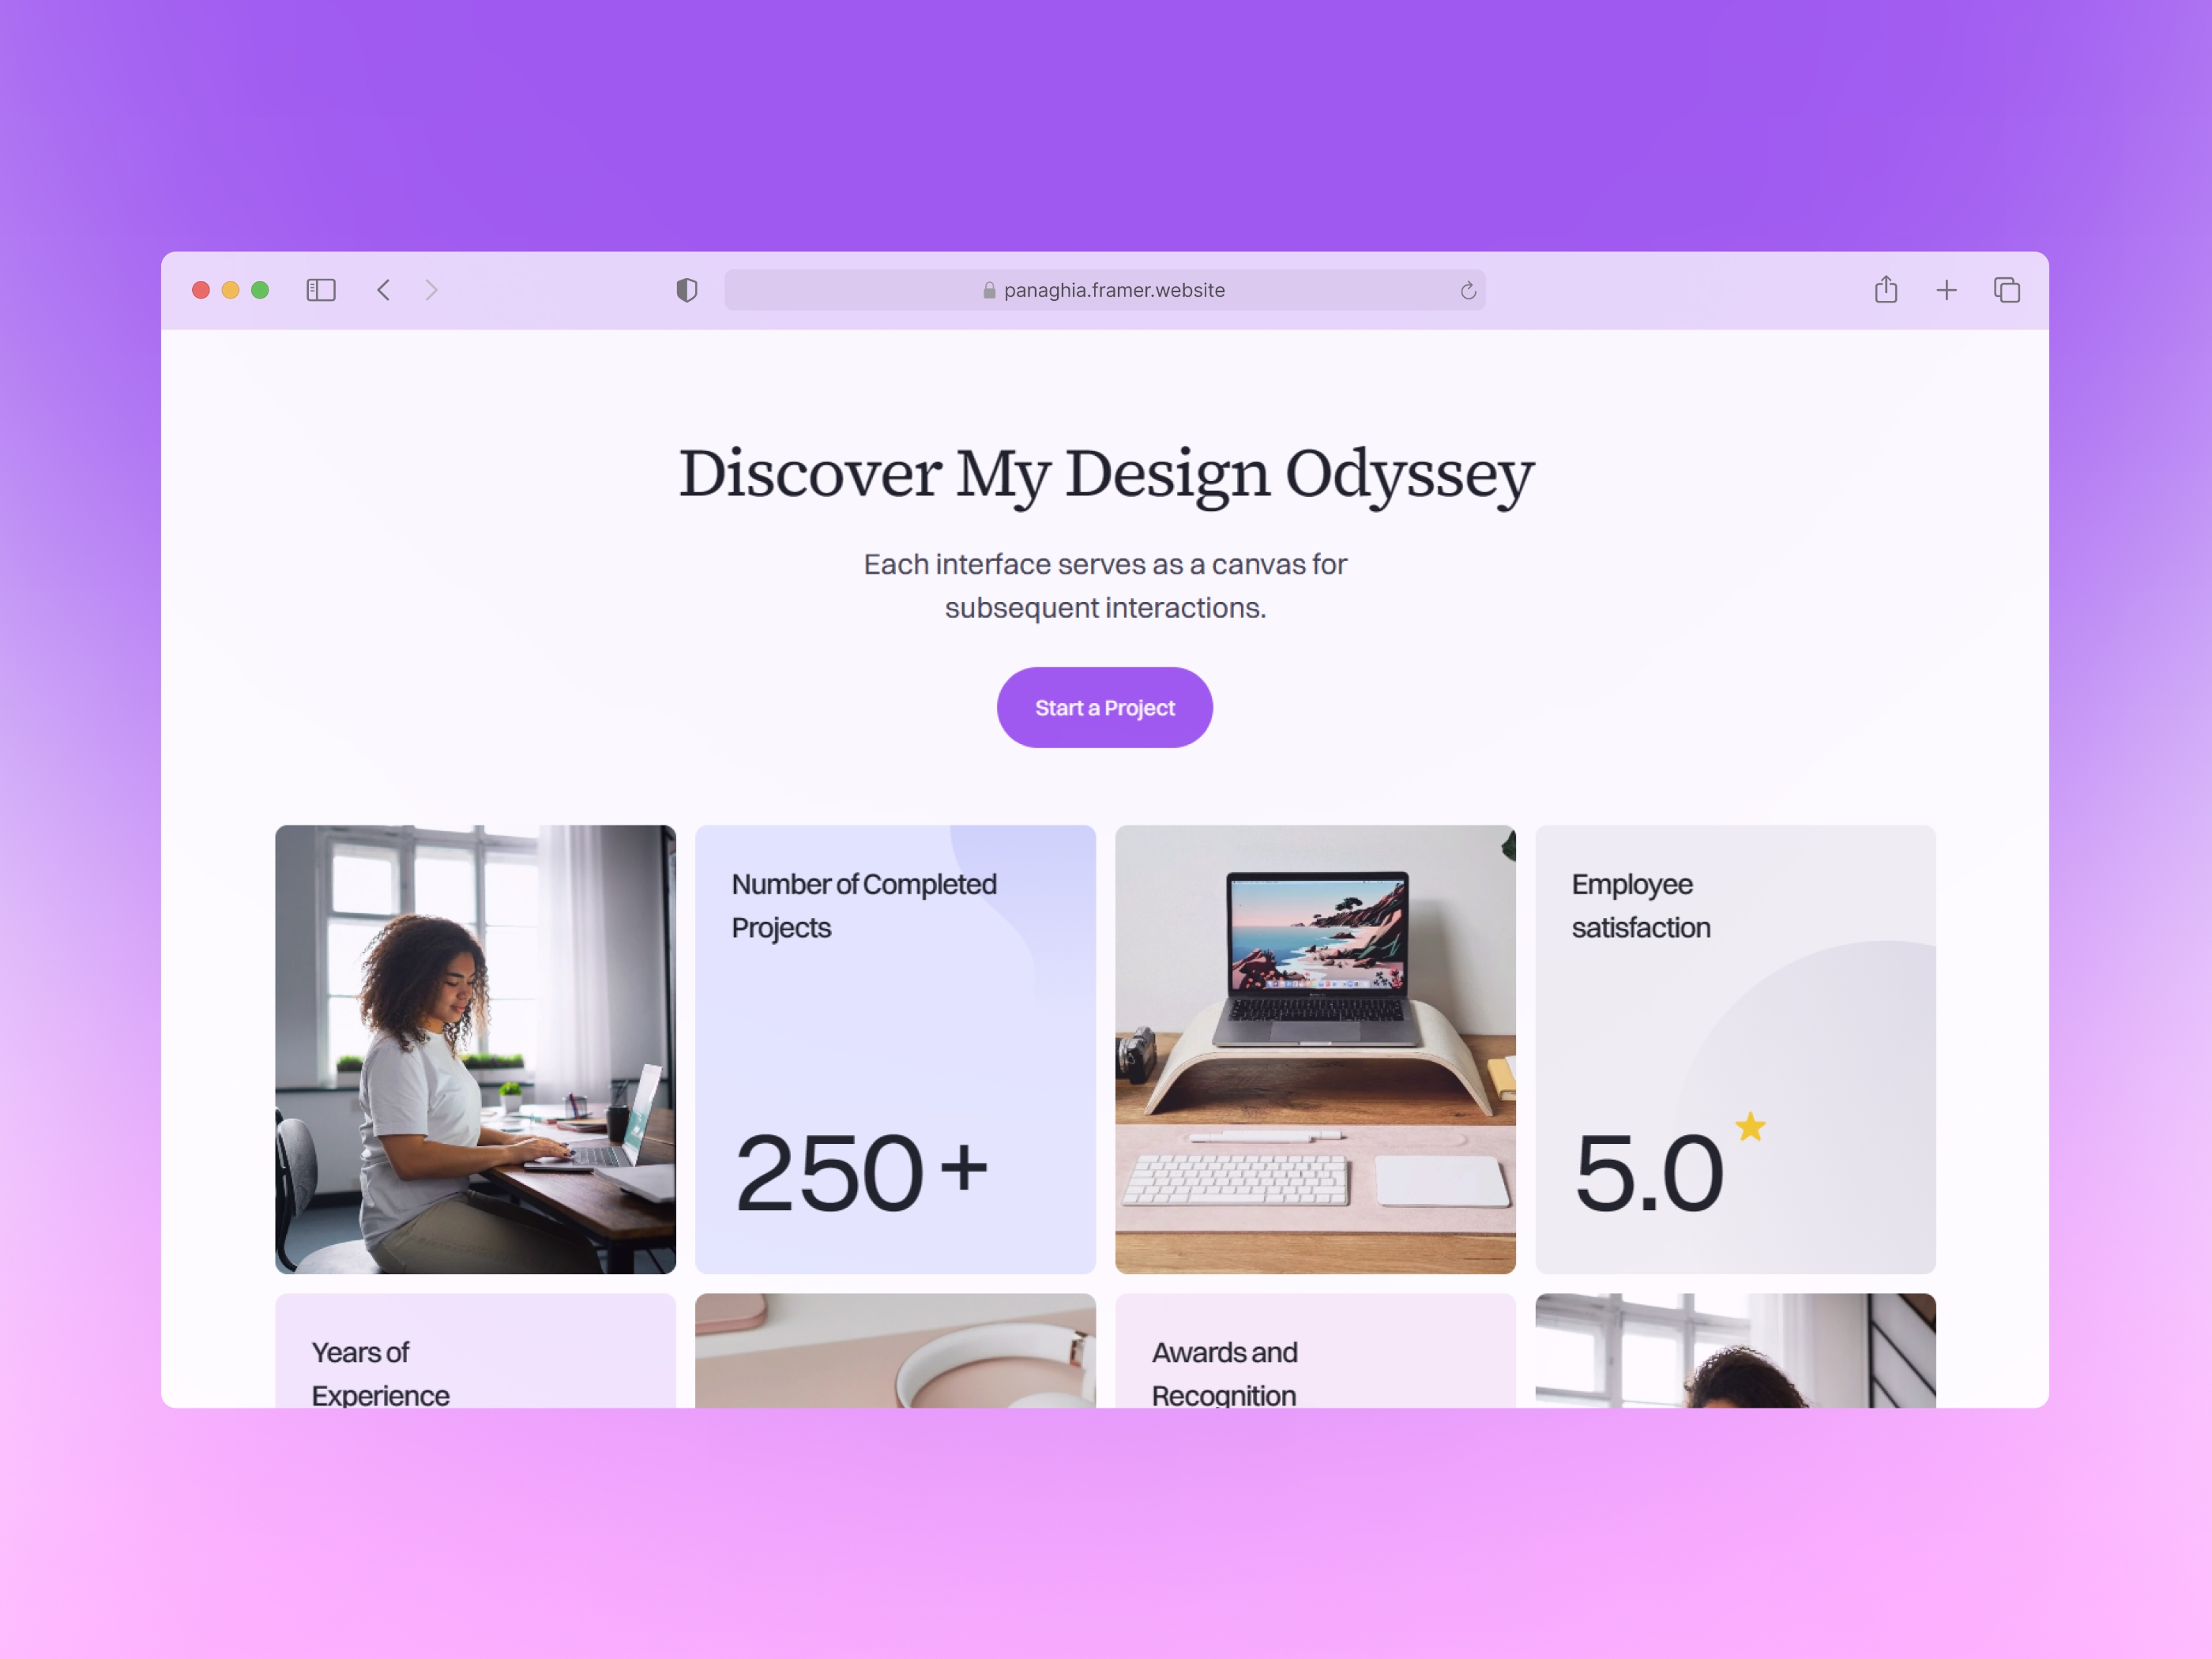Viewport: 2212px width, 1659px height.
Task: Click the sidebar toggle icon
Action: (321, 291)
